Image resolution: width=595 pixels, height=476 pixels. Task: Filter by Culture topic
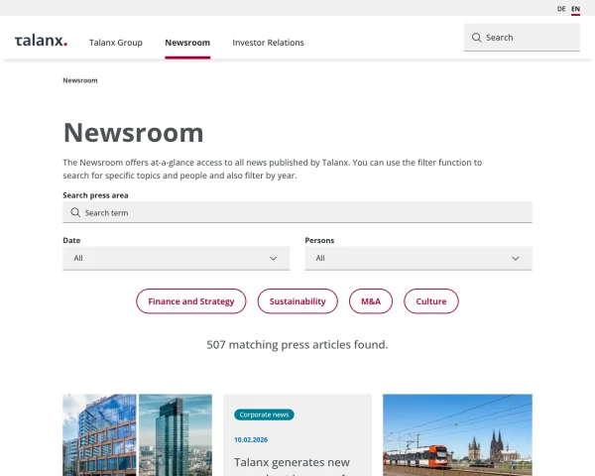tap(431, 301)
